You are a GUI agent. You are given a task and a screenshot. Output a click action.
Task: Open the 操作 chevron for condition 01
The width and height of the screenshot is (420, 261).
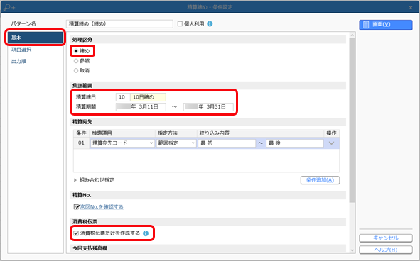coord(331,143)
